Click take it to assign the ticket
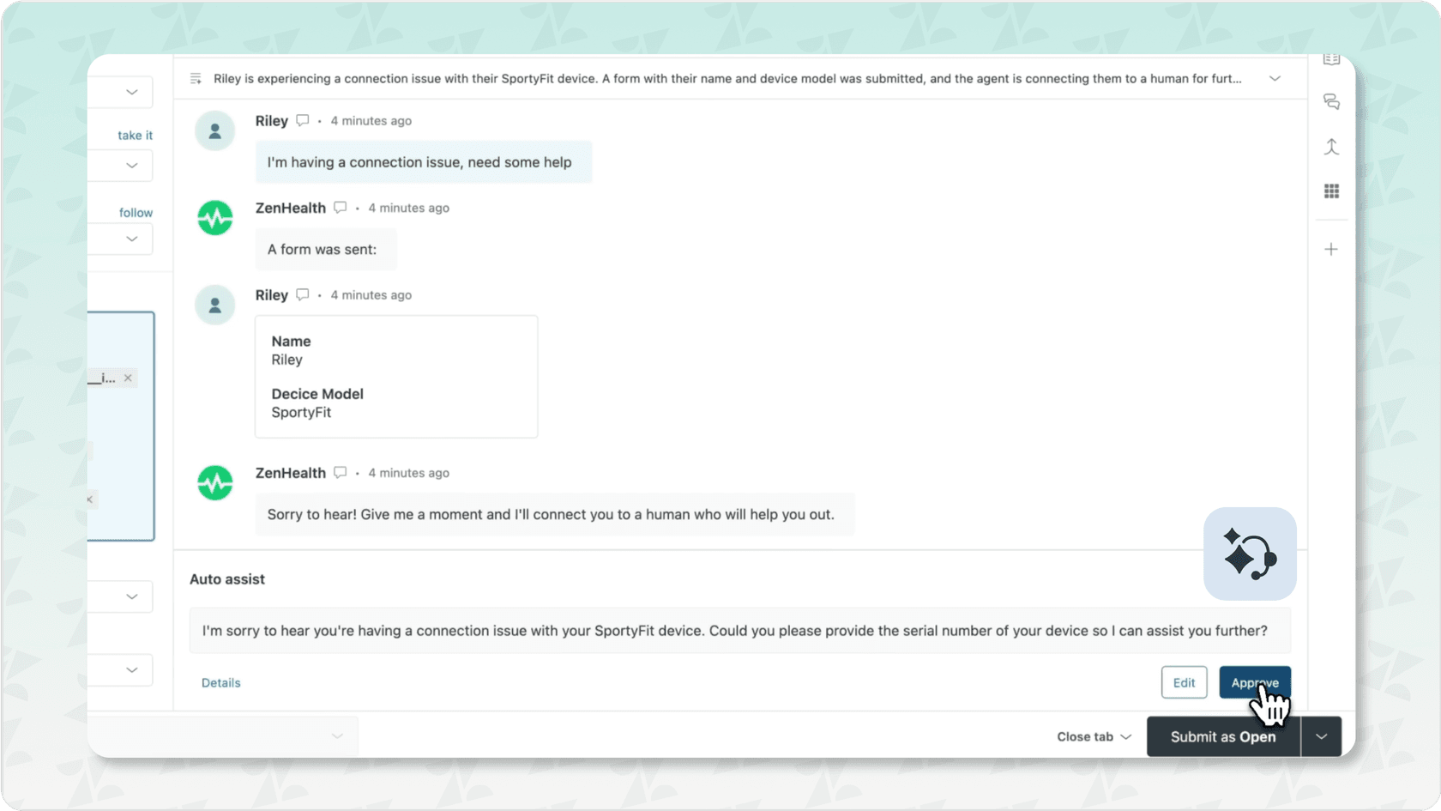 [135, 135]
